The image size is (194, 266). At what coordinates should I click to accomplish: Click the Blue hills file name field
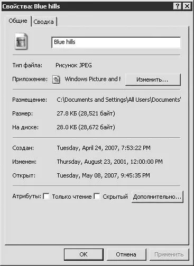pyautogui.click(x=116, y=42)
